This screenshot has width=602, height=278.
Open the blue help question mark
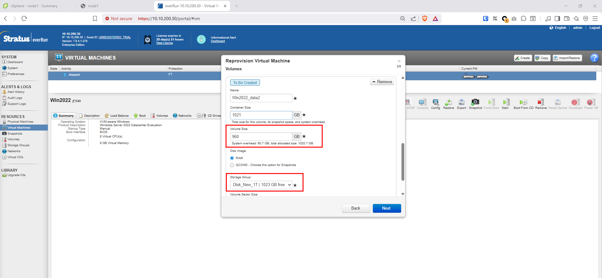(x=594, y=58)
